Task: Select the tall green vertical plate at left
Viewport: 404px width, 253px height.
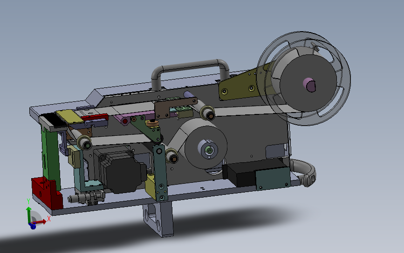Action: [51, 157]
